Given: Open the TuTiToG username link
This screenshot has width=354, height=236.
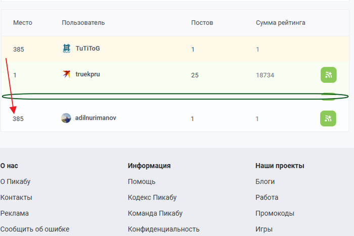Looking at the screenshot, I should click(x=87, y=49).
